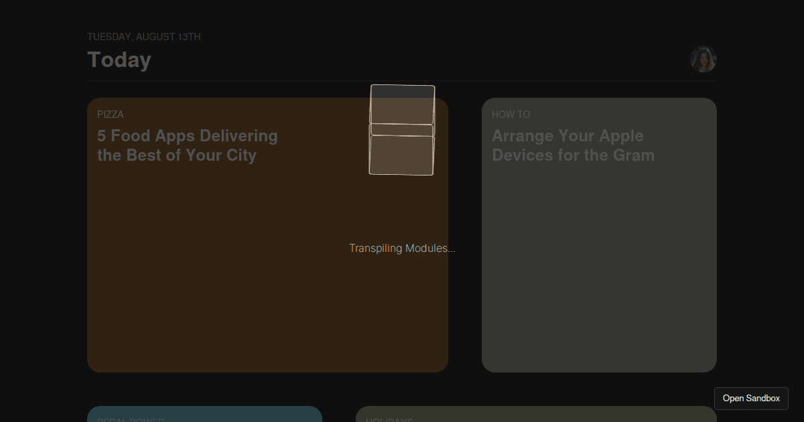804x422 pixels.
Task: Click the word 'Modules...' in the loader message
Action: 430,249
